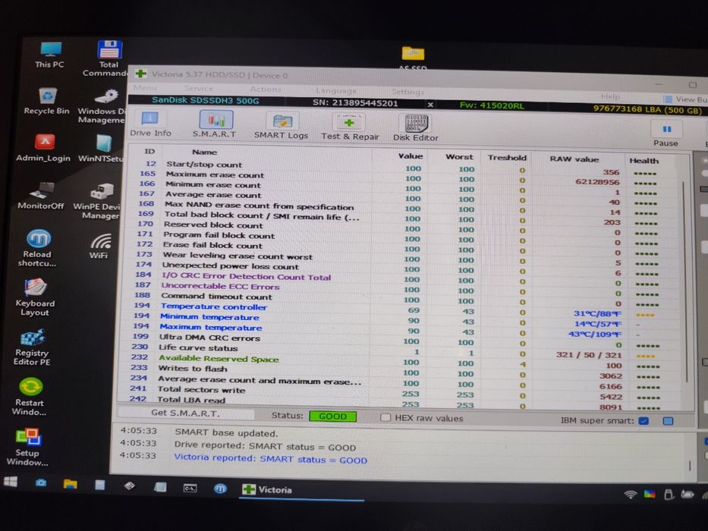The image size is (708, 531).
Task: Click the Victoria reported SMART status line
Action: (x=270, y=459)
